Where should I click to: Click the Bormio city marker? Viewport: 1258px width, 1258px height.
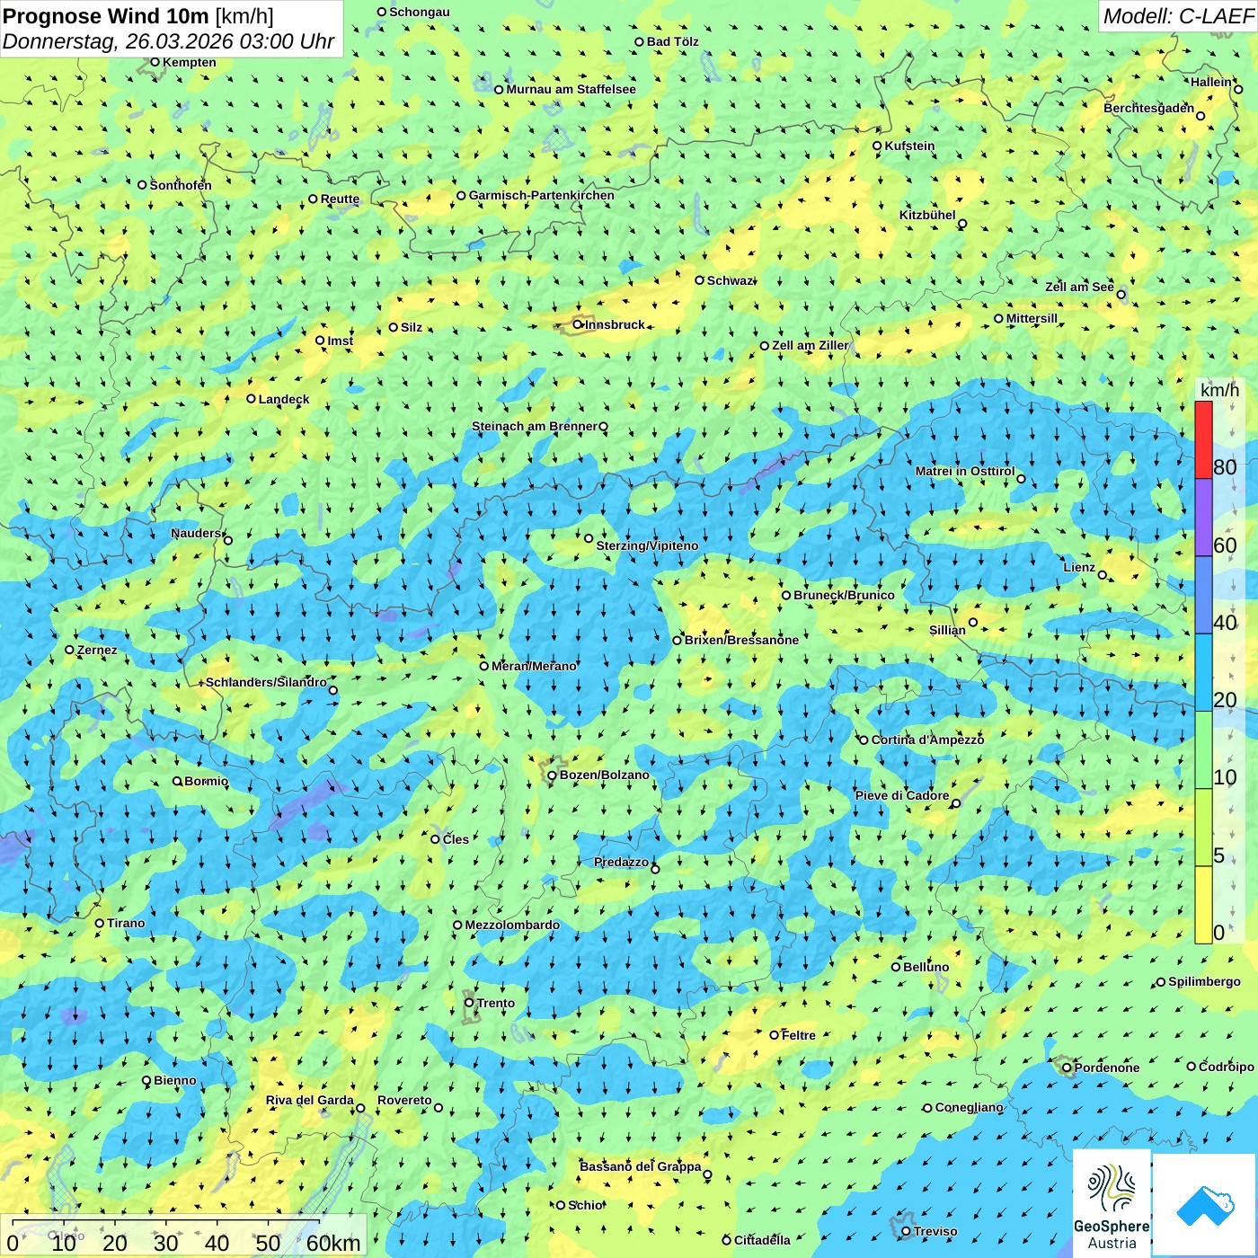tap(177, 781)
